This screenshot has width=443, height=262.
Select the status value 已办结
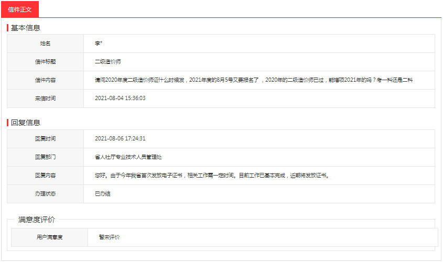(103, 194)
